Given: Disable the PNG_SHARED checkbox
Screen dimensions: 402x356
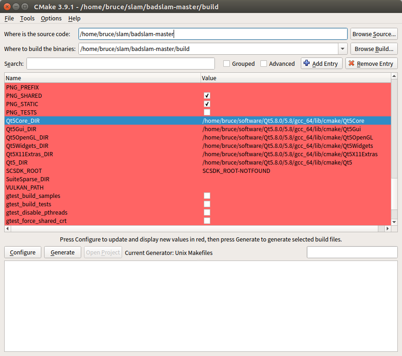Looking at the screenshot, I should (x=207, y=95).
